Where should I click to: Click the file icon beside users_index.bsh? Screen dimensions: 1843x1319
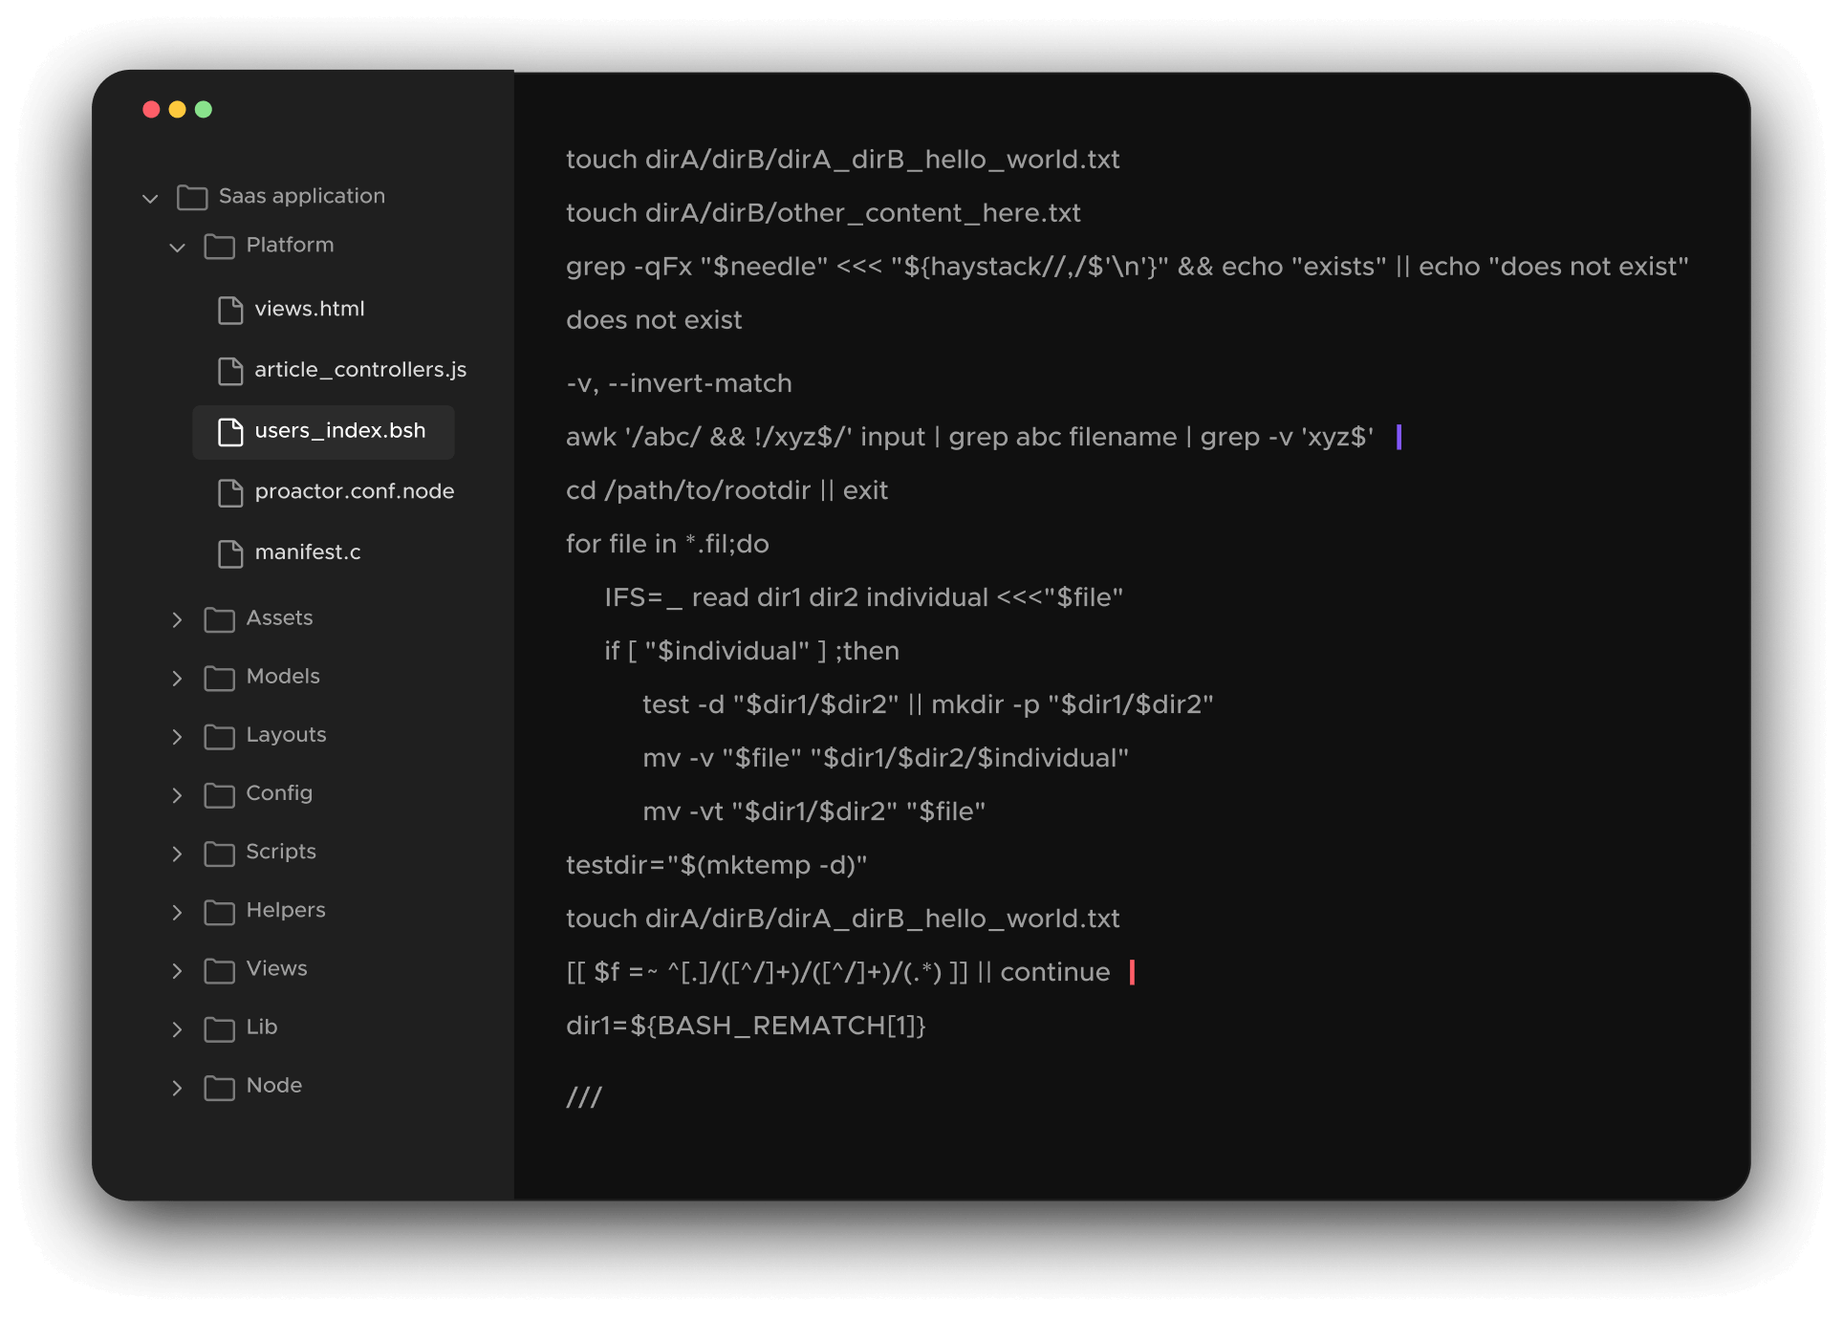(x=229, y=431)
